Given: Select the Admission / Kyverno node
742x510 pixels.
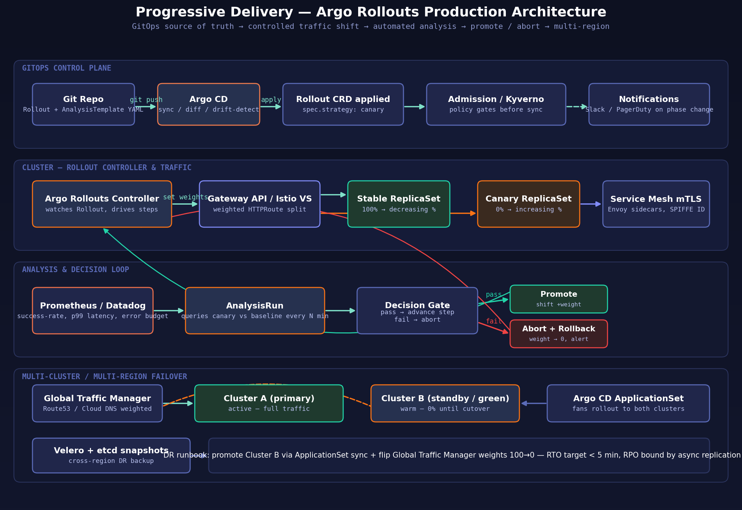Looking at the screenshot, I should [x=496, y=104].
